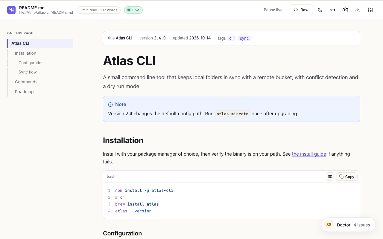Click the Doctor score badge 88

point(329,225)
